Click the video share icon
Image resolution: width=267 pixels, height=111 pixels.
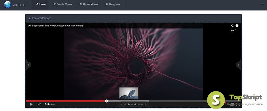tap(232, 26)
